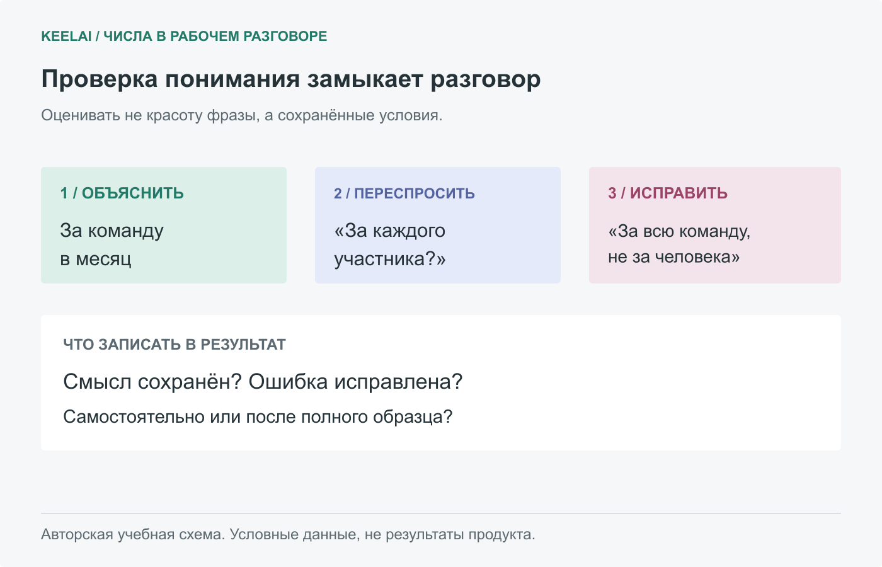Click 'Самостоятельно или после полного образца?' line

click(258, 417)
